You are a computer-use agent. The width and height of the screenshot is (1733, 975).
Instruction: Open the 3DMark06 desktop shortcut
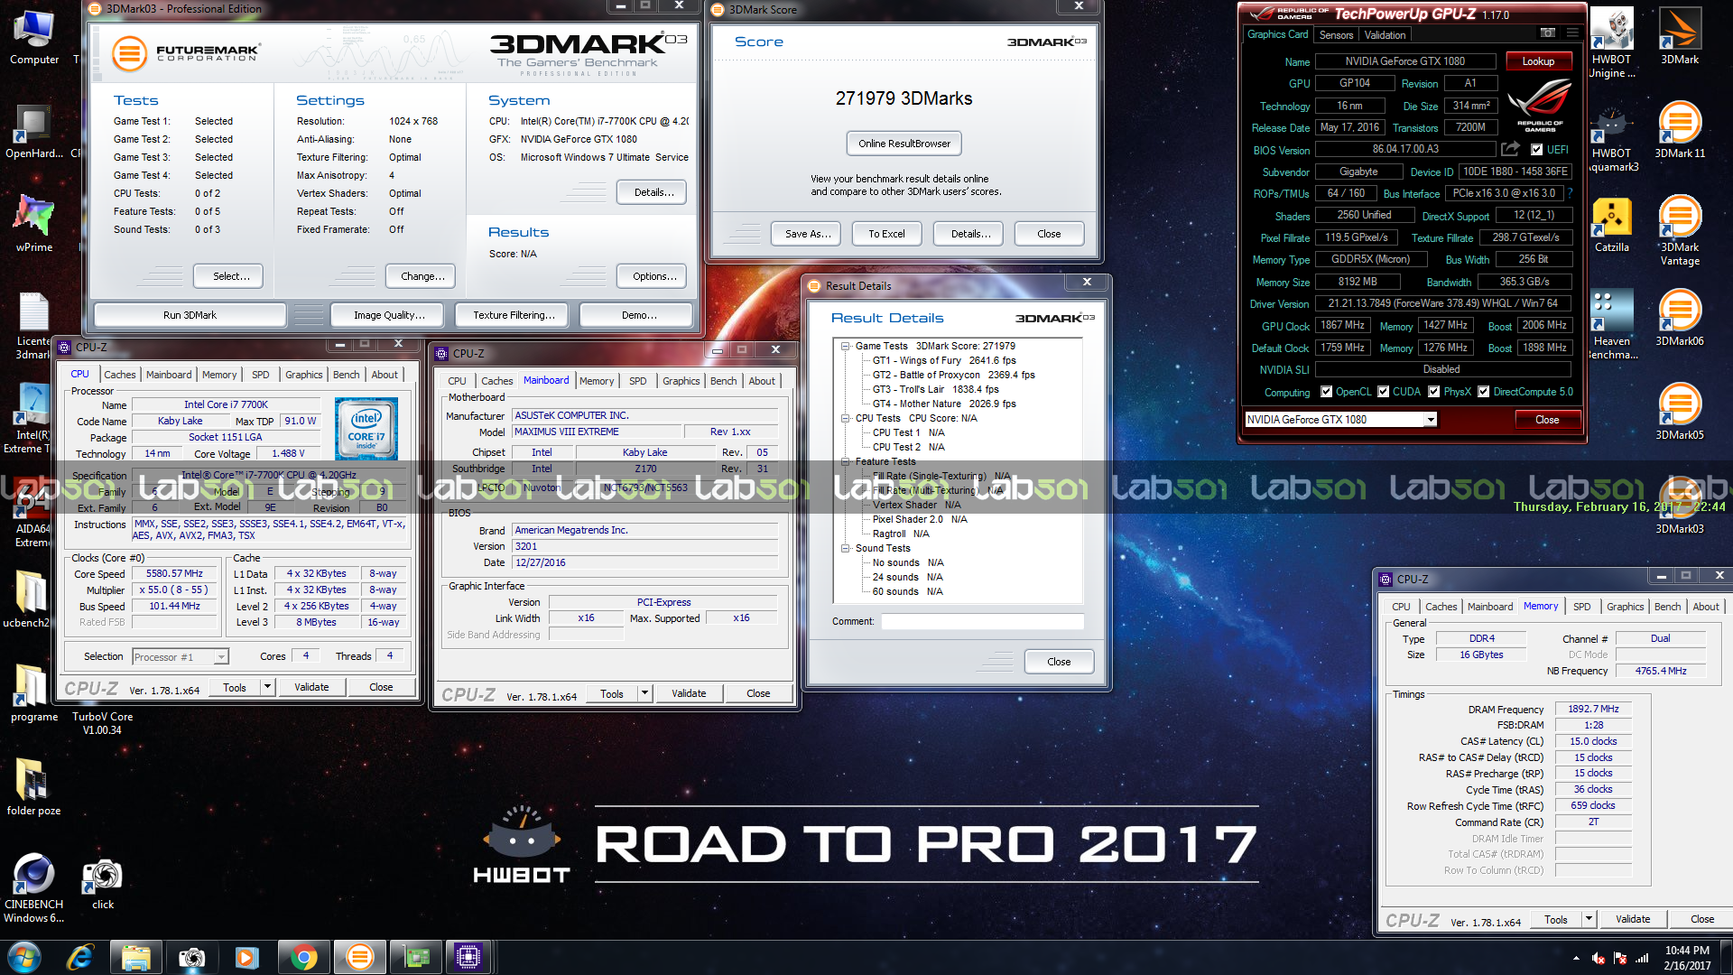(1680, 318)
